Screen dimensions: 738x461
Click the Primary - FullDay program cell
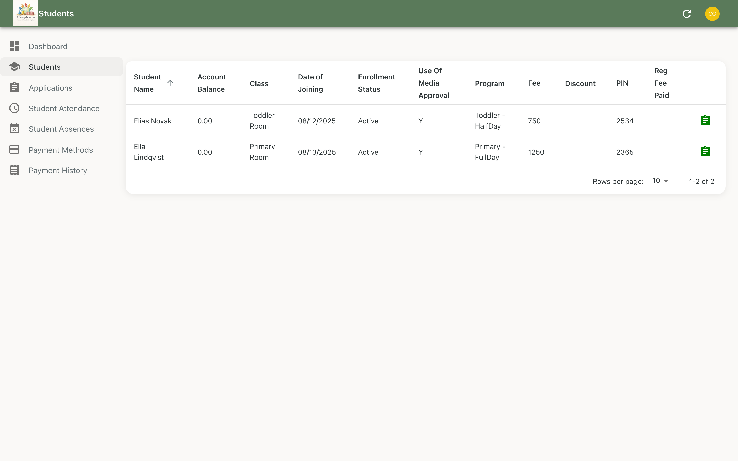pos(490,152)
